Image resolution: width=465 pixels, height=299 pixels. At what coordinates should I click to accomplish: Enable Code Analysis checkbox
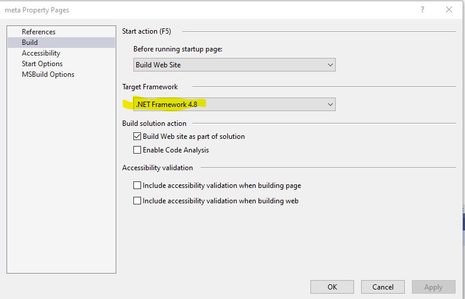[137, 150]
